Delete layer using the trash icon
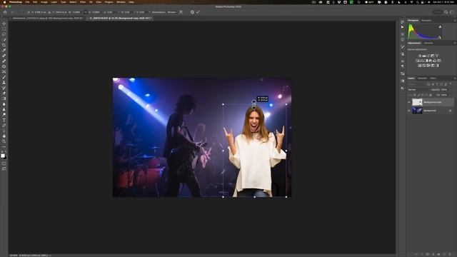457x257 pixels. pos(450,254)
